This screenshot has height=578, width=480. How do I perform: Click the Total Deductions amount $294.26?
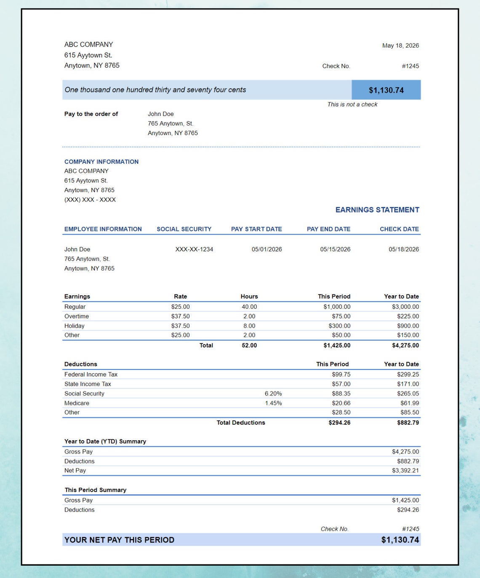339,423
